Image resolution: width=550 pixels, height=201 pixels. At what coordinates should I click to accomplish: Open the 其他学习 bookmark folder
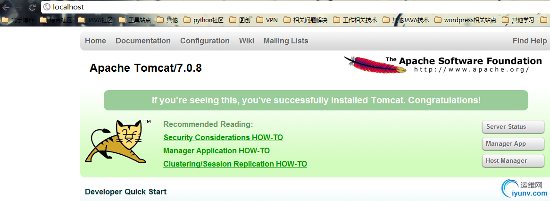tap(518, 20)
